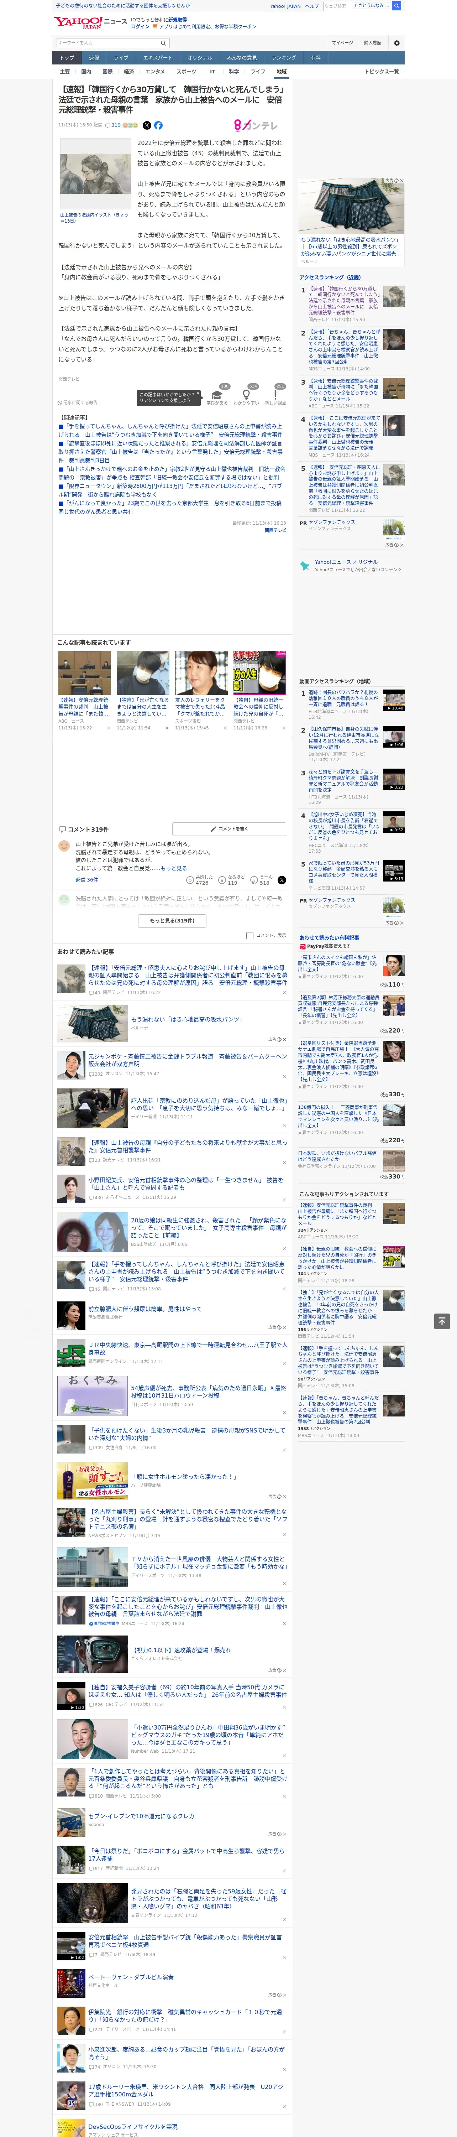Open the オリジナル tab

[200, 58]
